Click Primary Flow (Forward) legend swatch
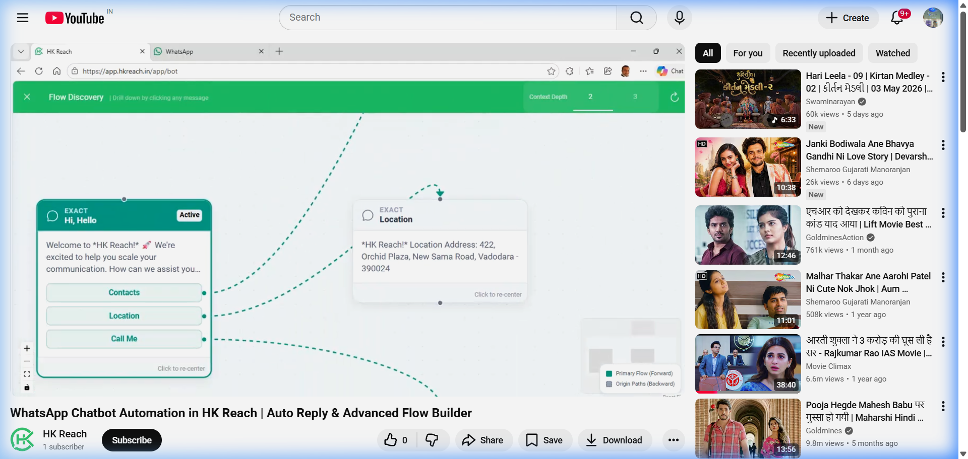Image resolution: width=968 pixels, height=459 pixels. point(609,373)
